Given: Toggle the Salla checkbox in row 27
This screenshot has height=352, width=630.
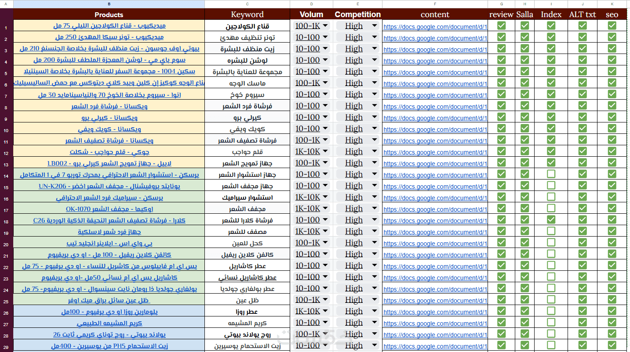Looking at the screenshot, I should point(524,322).
